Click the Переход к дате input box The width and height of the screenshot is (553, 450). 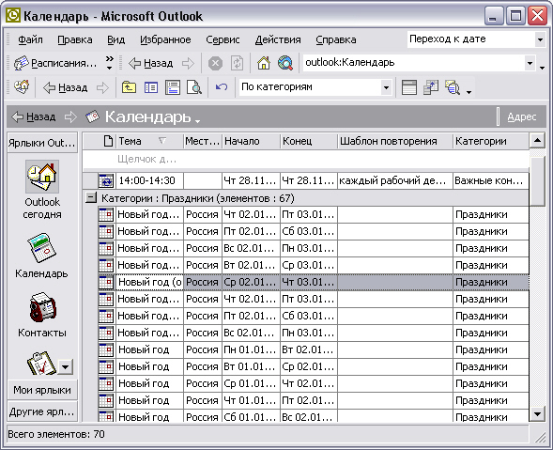470,39
